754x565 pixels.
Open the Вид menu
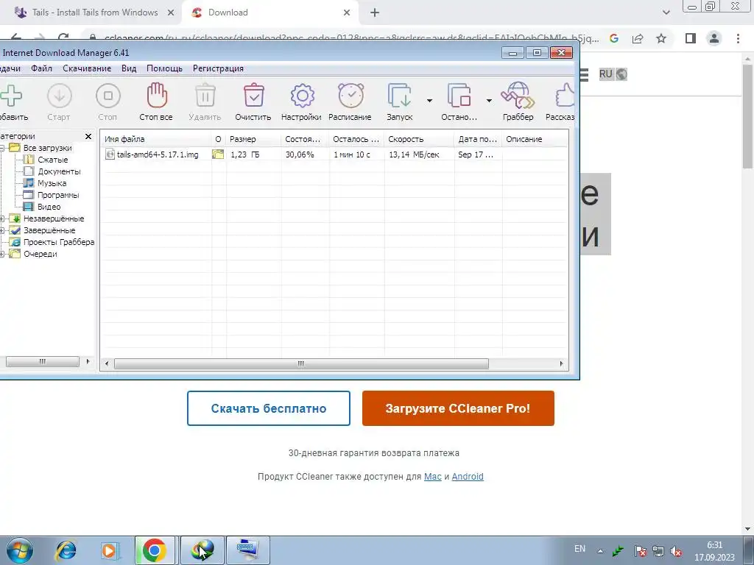(129, 68)
